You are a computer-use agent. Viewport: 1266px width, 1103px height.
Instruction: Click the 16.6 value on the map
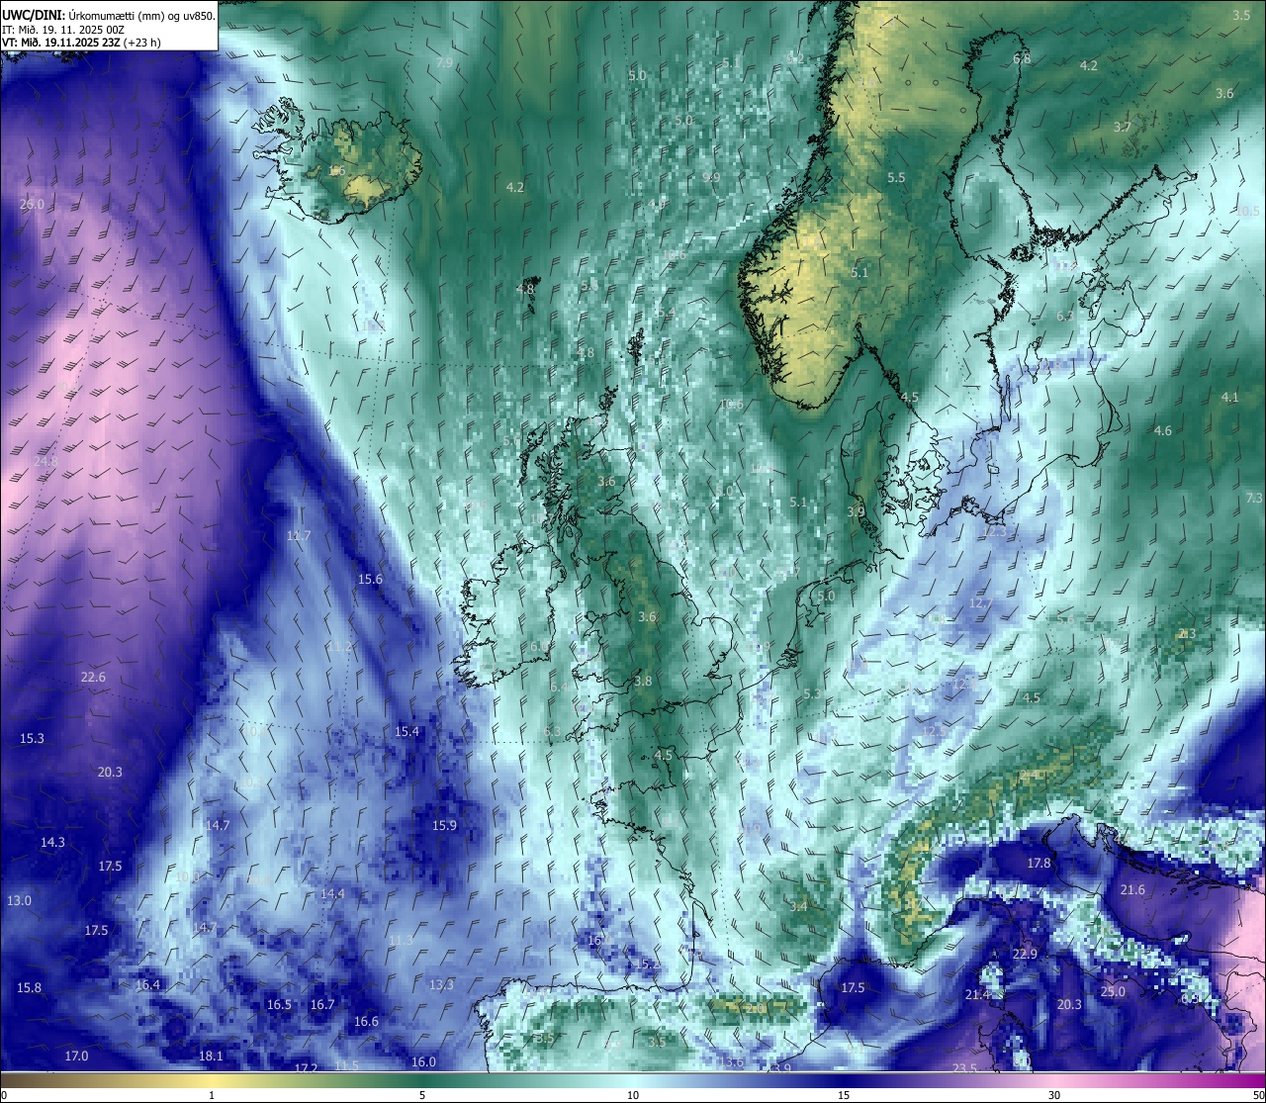click(366, 1021)
